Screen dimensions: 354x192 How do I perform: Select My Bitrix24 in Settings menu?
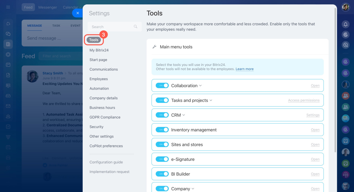pyautogui.click(x=99, y=50)
